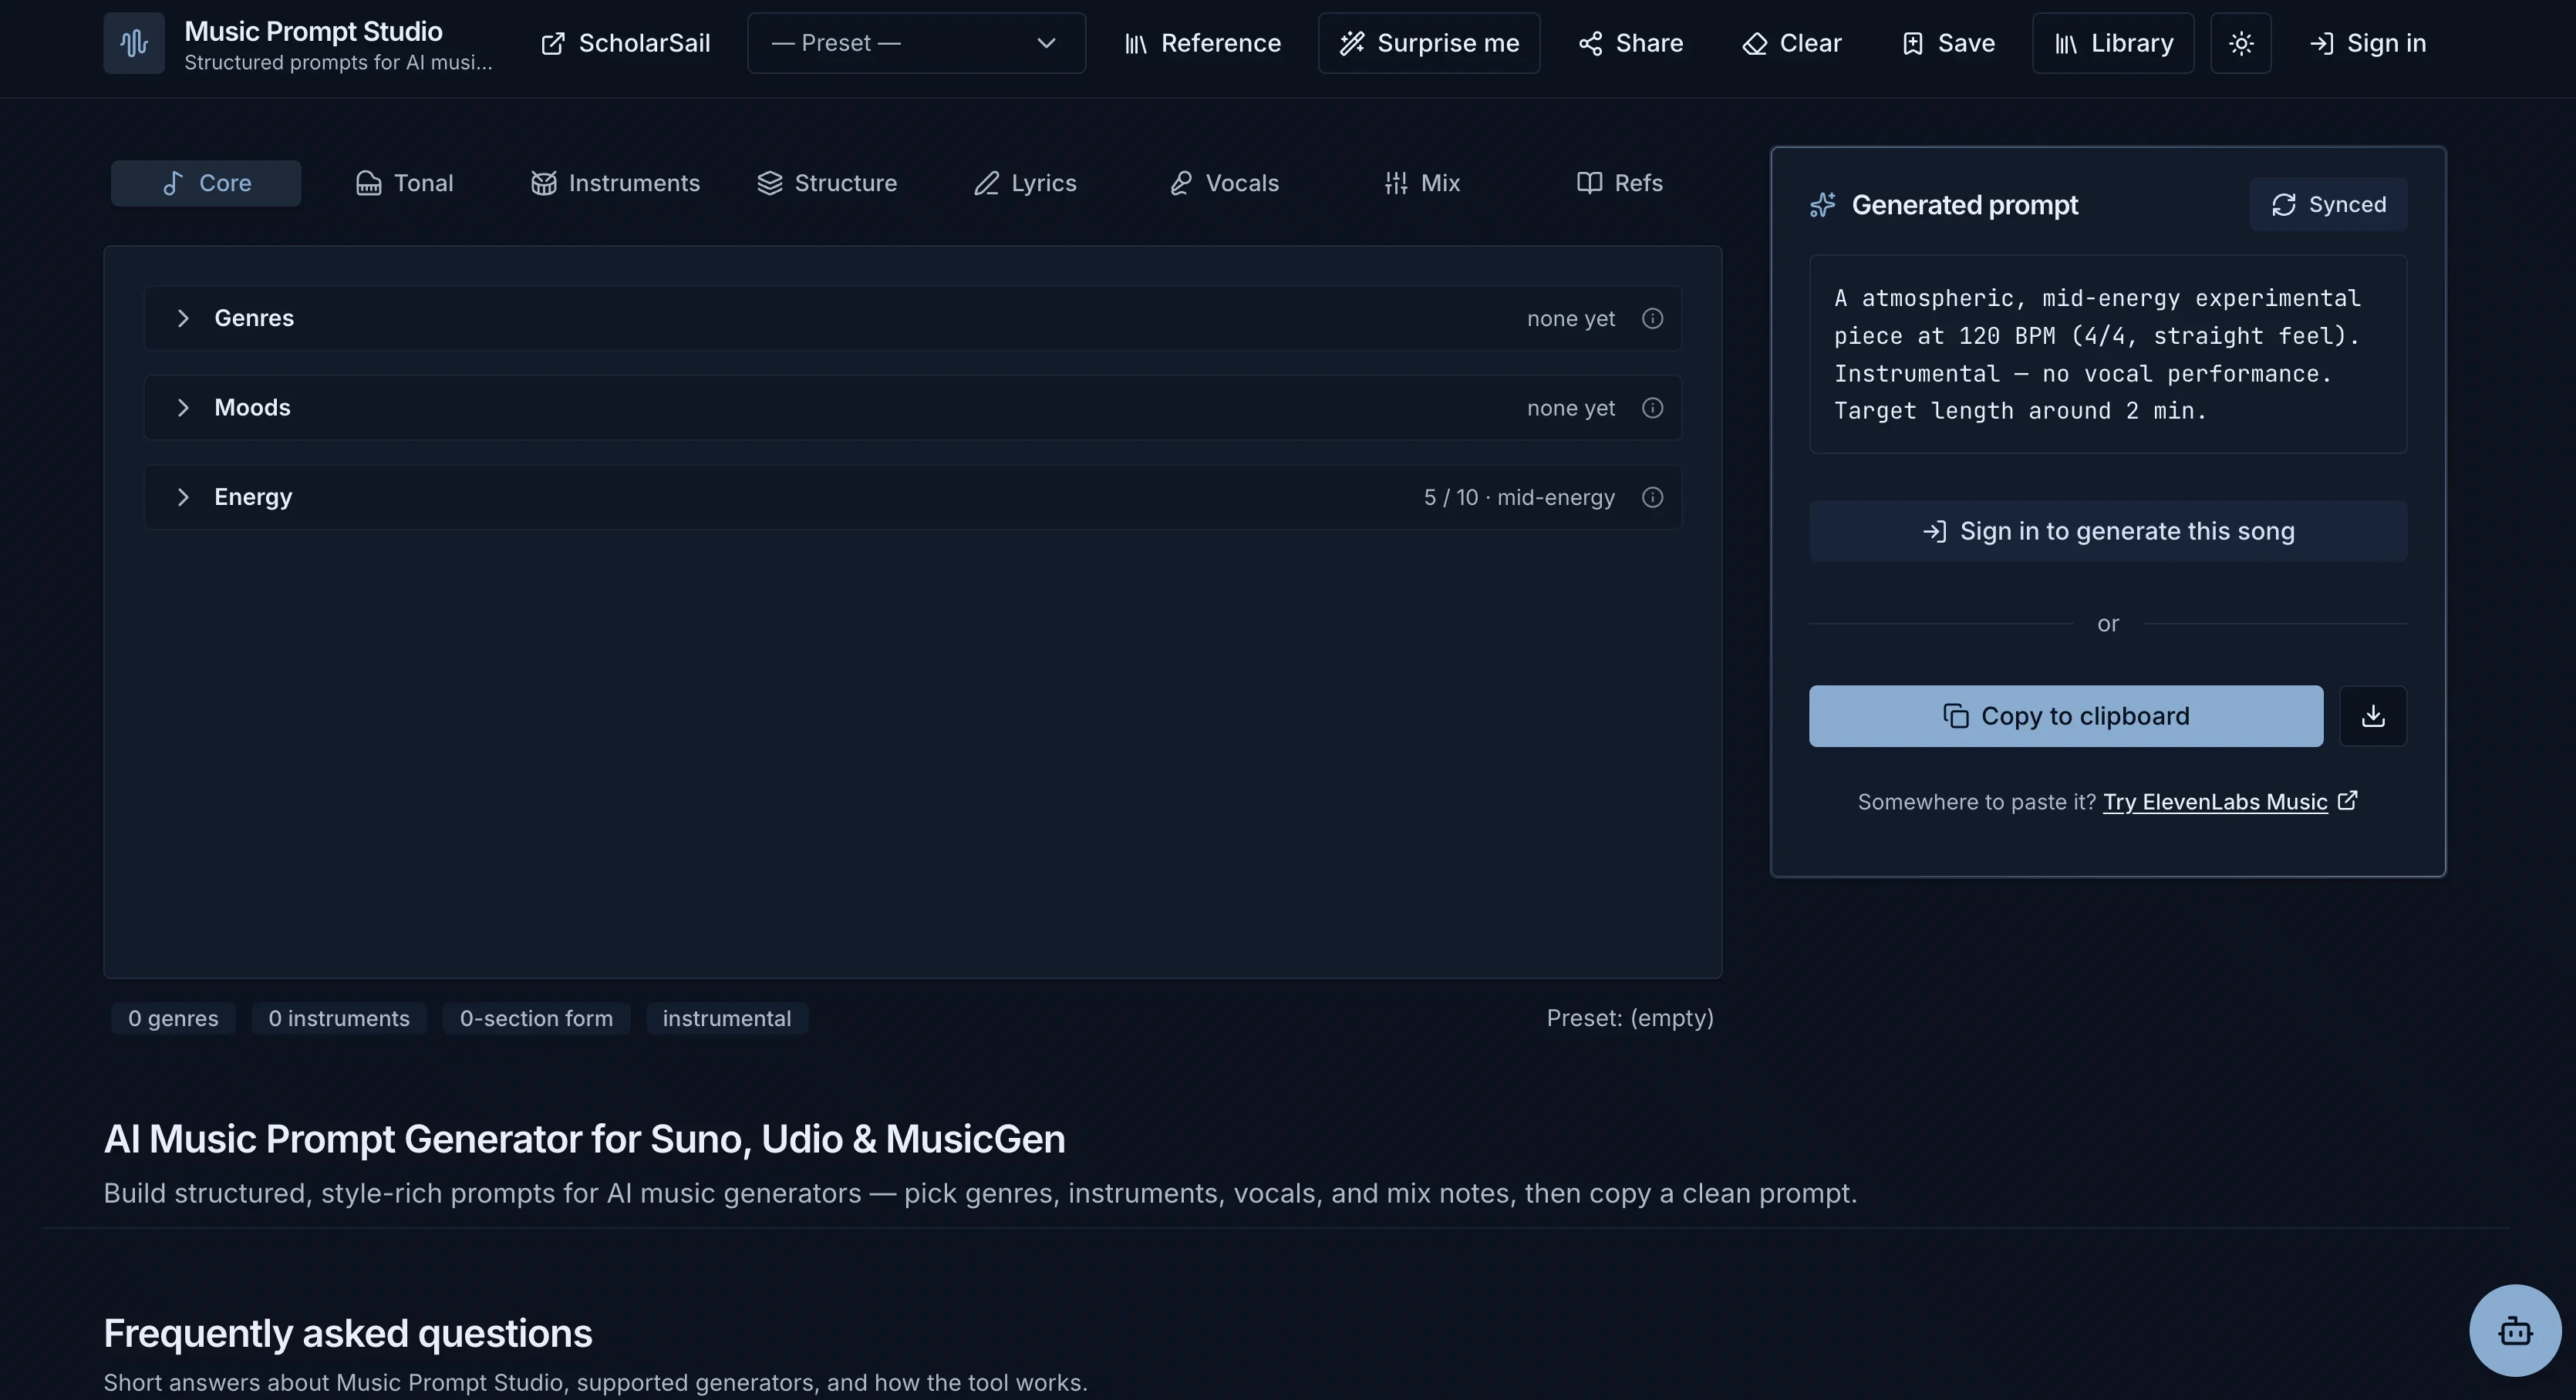2576x1400 pixels.
Task: Open the Lyrics tab
Action: (x=1025, y=183)
